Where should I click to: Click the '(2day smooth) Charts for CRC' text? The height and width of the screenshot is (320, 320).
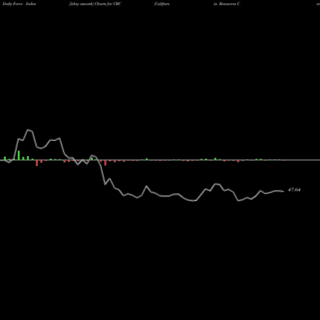95,4
